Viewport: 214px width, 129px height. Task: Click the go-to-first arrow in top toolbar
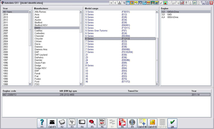[111, 3]
